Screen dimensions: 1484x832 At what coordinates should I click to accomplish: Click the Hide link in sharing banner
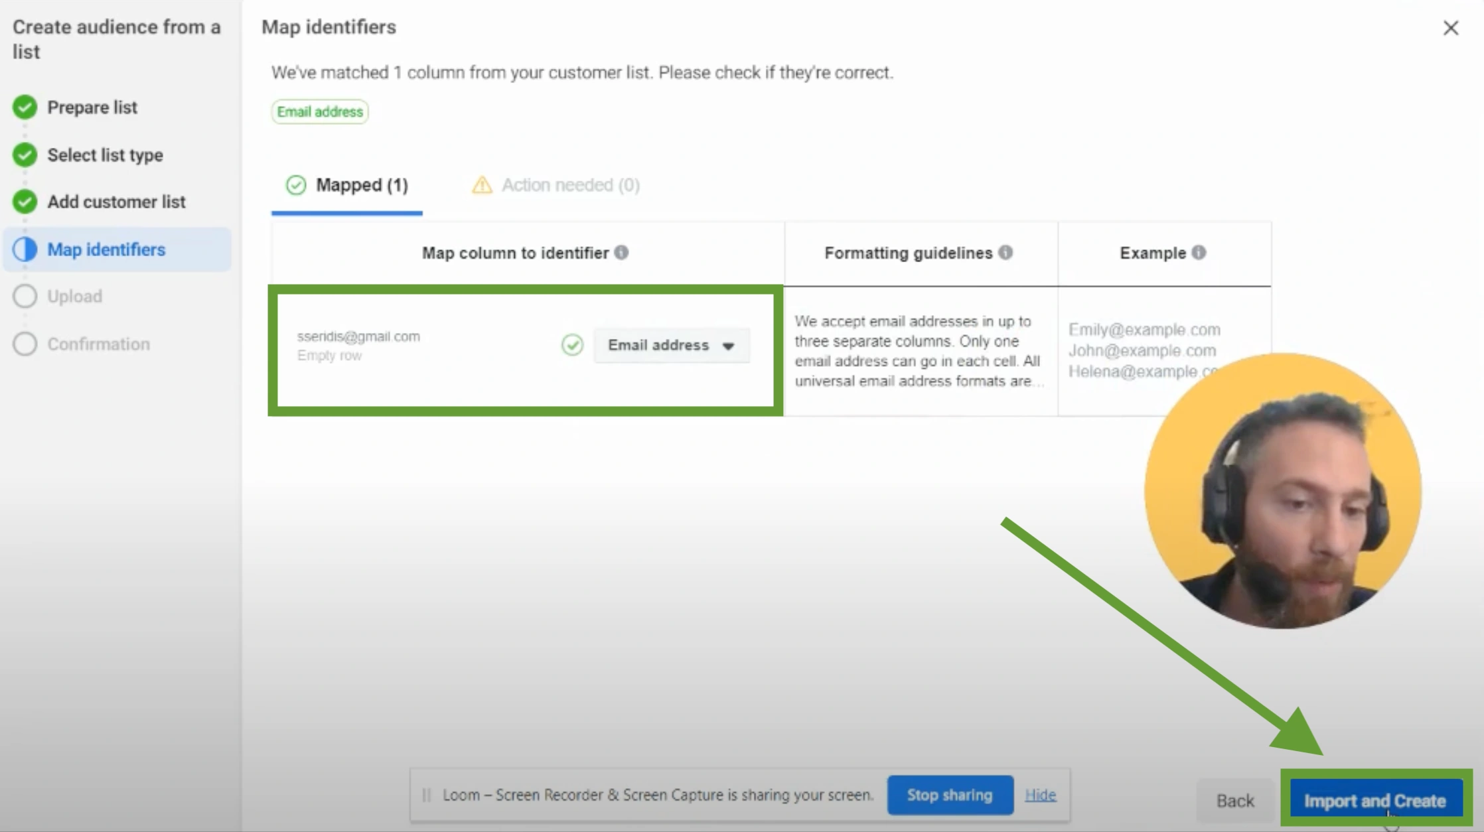click(1040, 794)
